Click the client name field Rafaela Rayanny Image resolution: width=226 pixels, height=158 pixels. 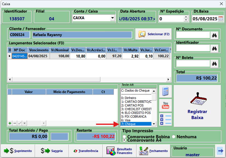pos(82,35)
